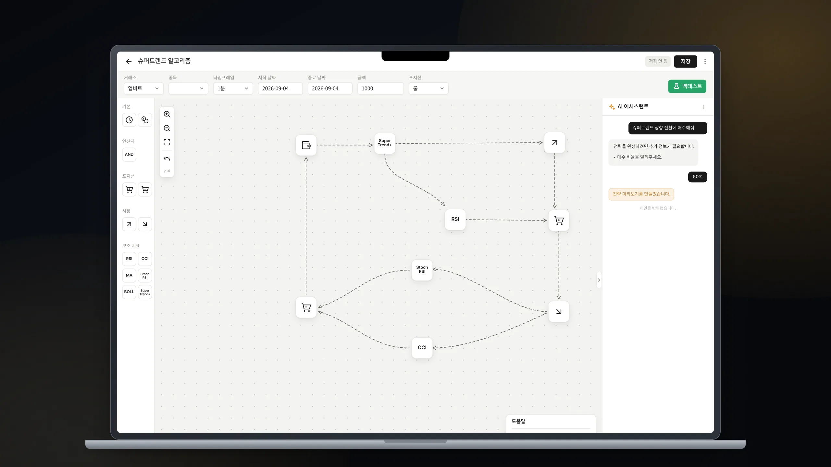Pick the MA indicator block in the palette
831x467 pixels.
(x=129, y=275)
